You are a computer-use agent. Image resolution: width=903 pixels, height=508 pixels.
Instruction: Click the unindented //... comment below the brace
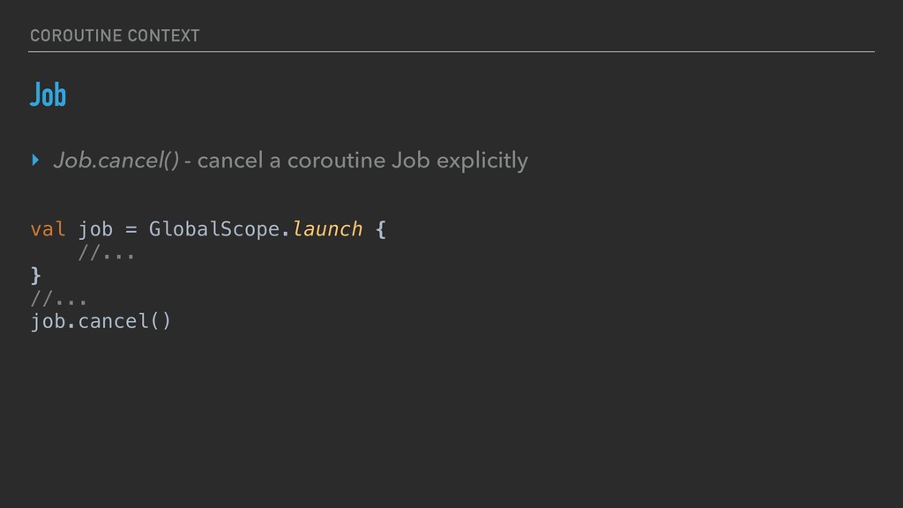[58, 298]
